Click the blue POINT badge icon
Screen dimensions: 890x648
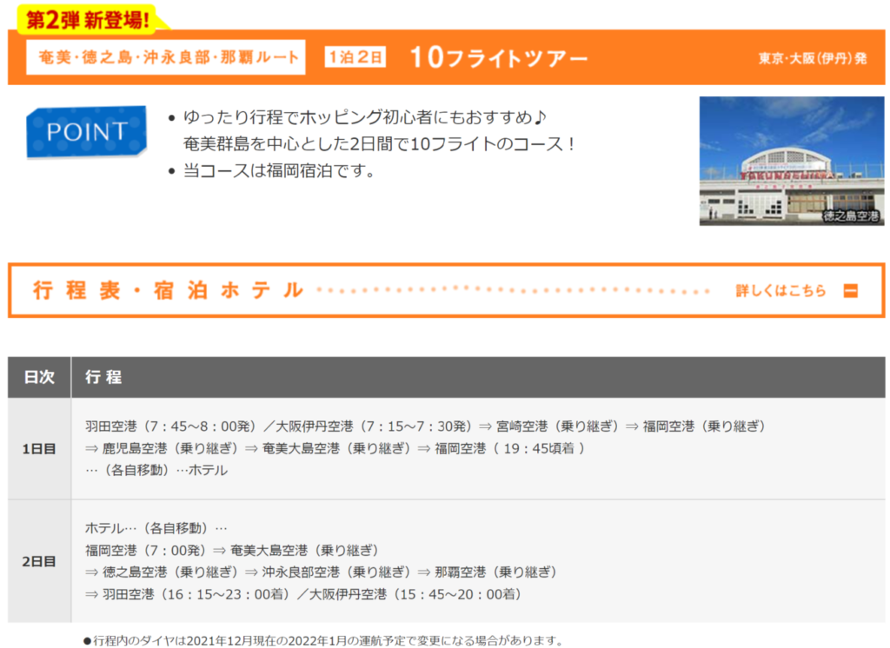(x=86, y=131)
